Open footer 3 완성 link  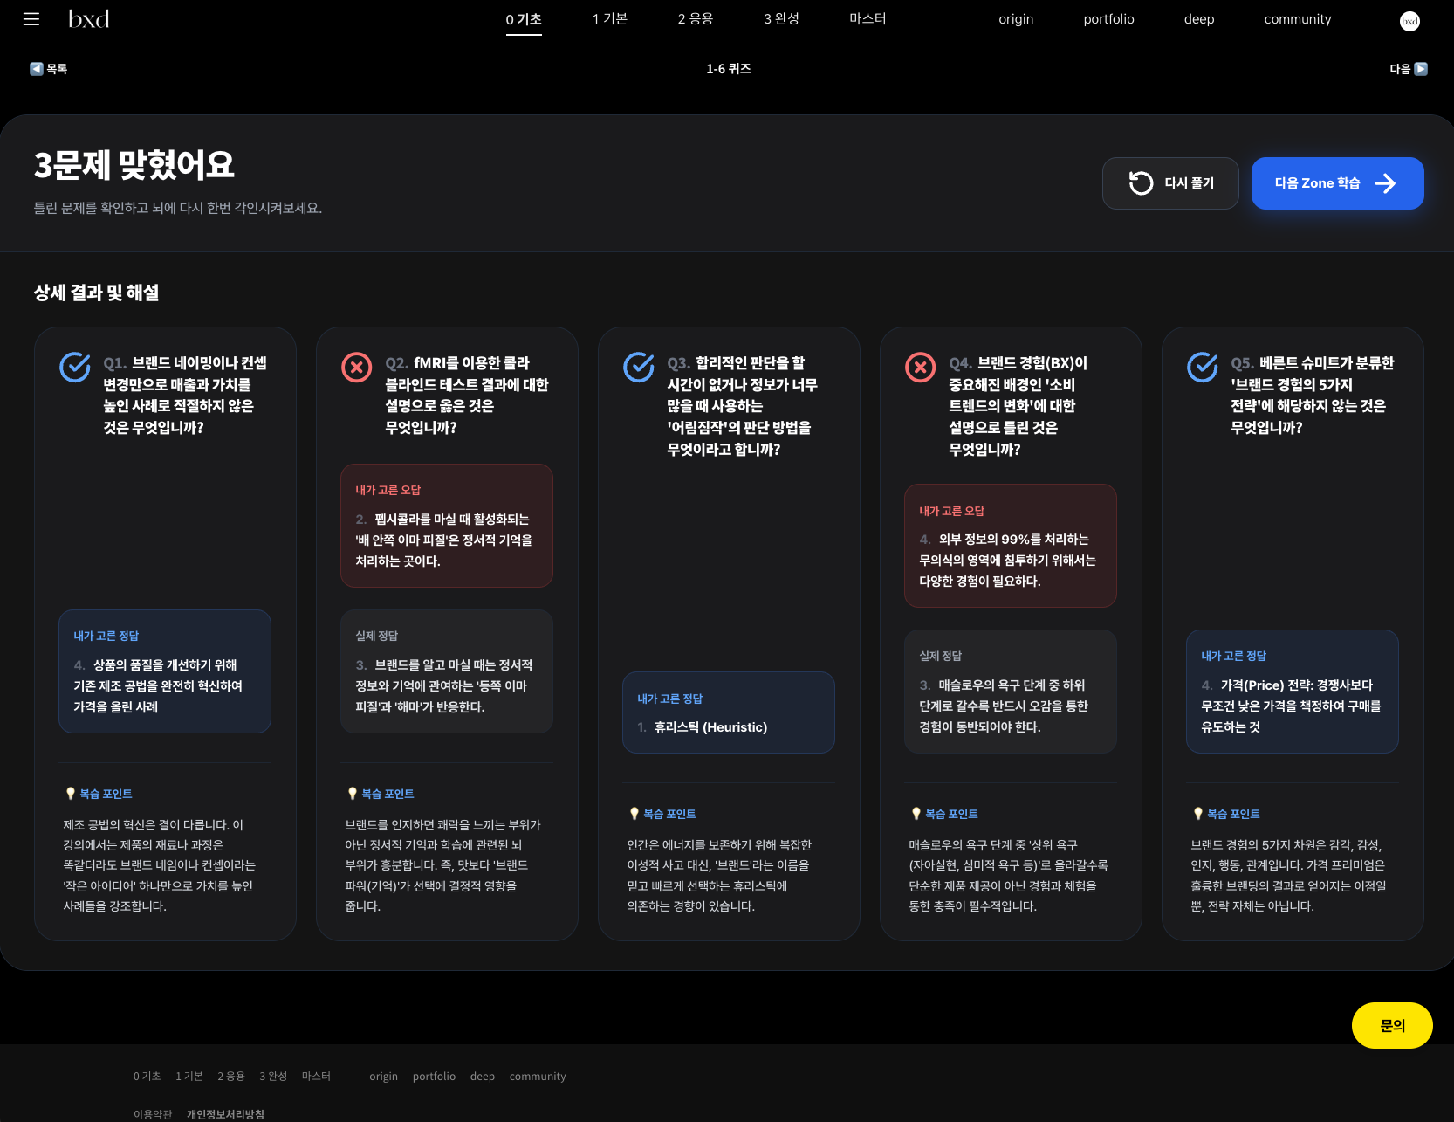click(x=273, y=1077)
